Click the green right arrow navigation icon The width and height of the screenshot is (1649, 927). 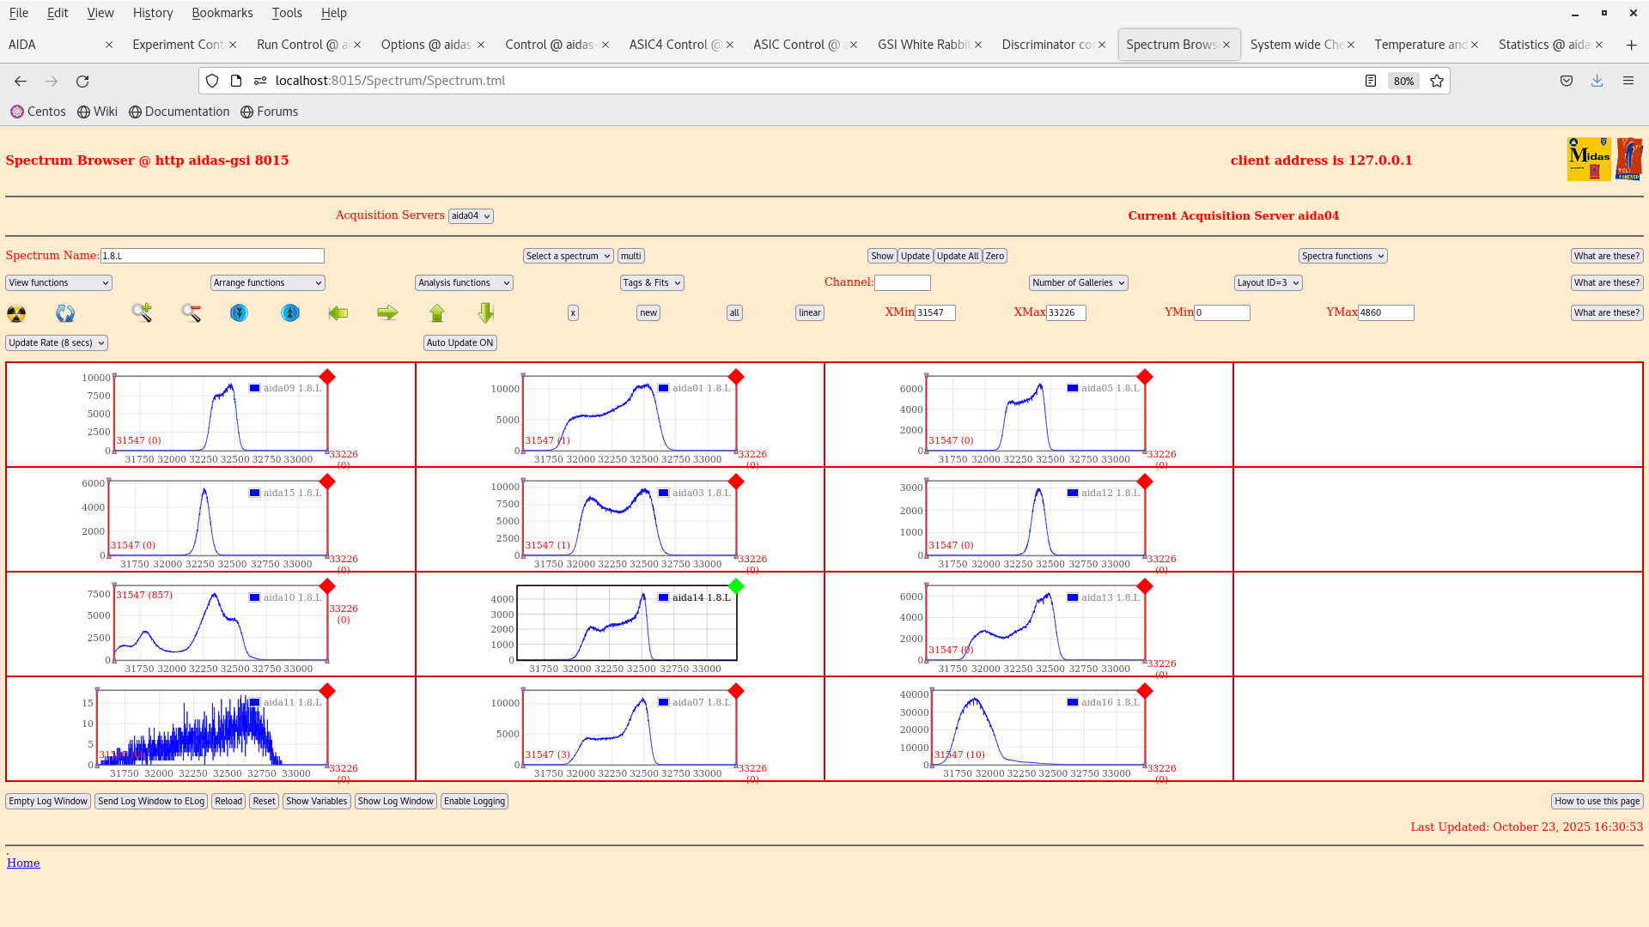(x=387, y=312)
